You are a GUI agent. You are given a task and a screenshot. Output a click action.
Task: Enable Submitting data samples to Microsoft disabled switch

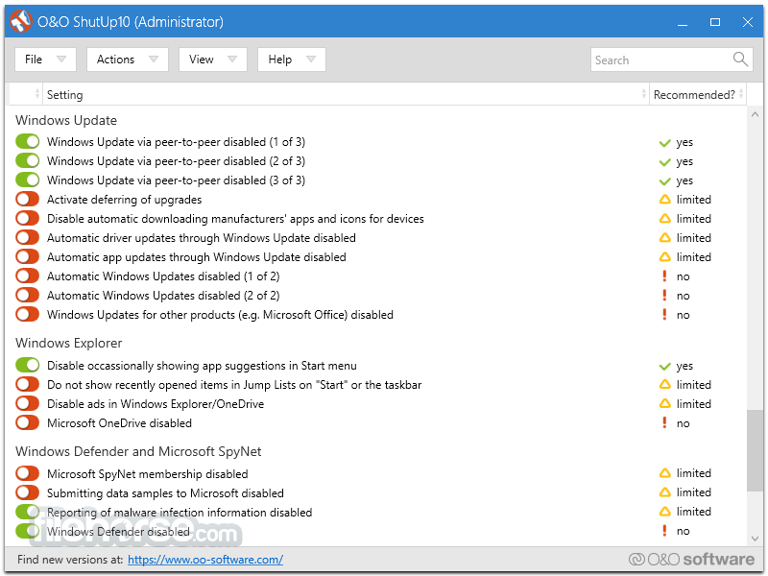coord(28,492)
